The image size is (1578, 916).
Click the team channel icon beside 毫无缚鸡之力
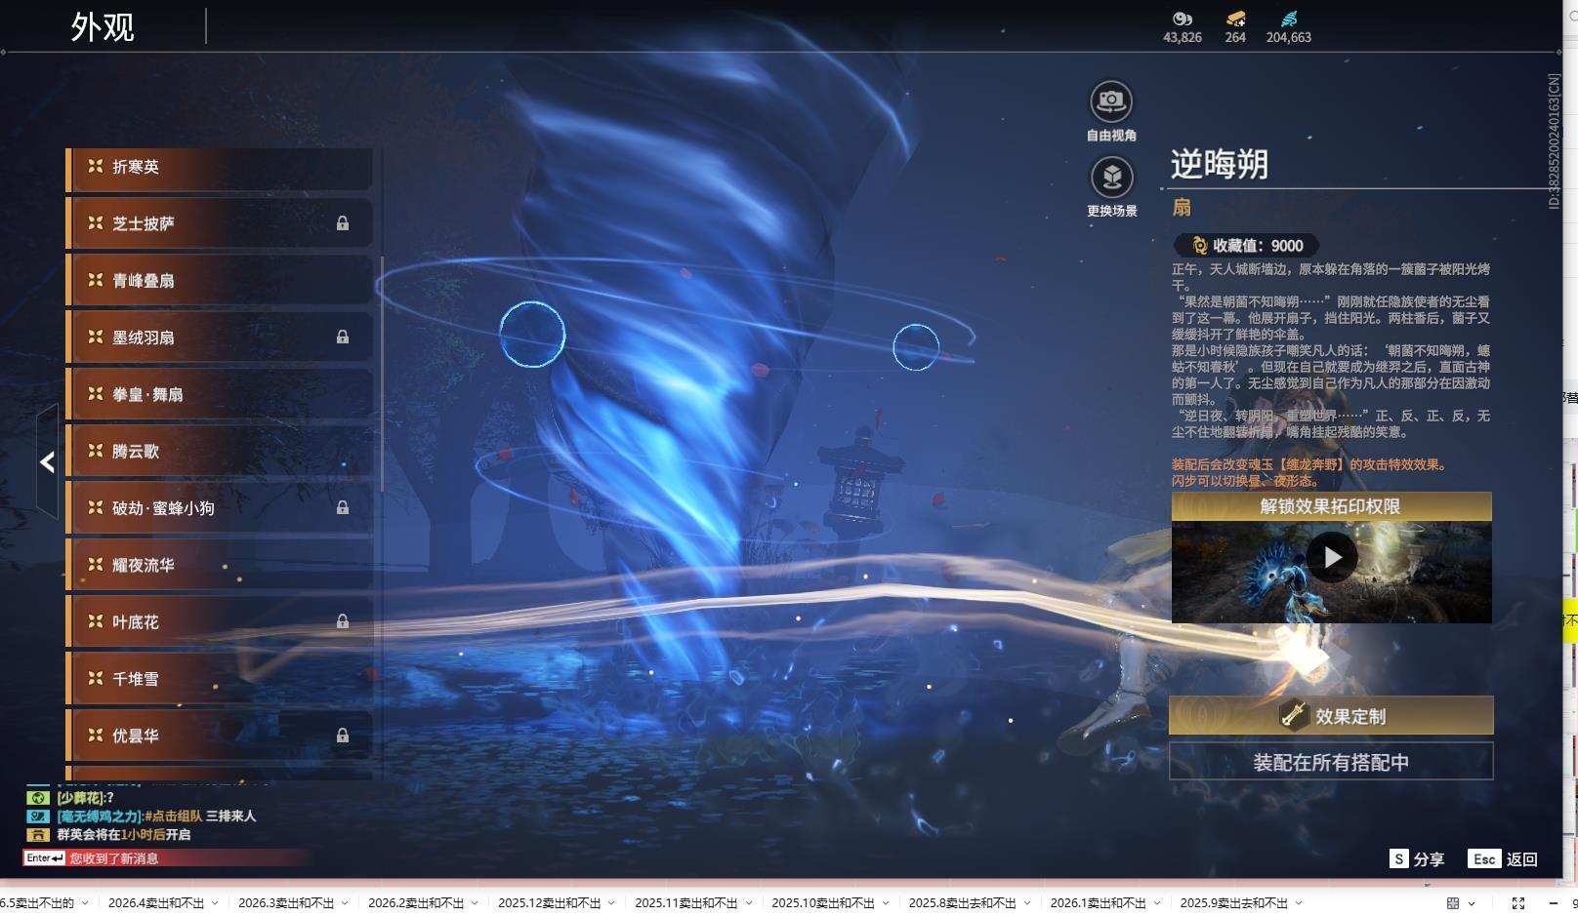point(38,816)
